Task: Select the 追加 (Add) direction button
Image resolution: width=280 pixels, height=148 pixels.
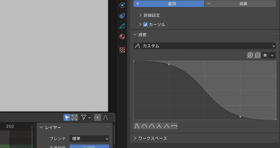Action: point(169,4)
